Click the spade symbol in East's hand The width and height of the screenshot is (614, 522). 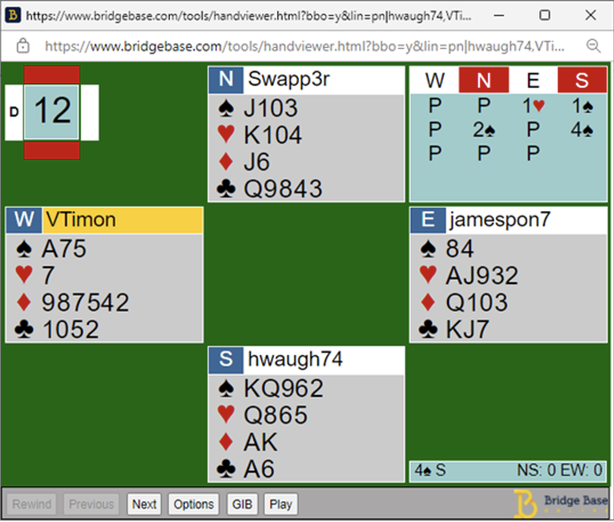(428, 249)
